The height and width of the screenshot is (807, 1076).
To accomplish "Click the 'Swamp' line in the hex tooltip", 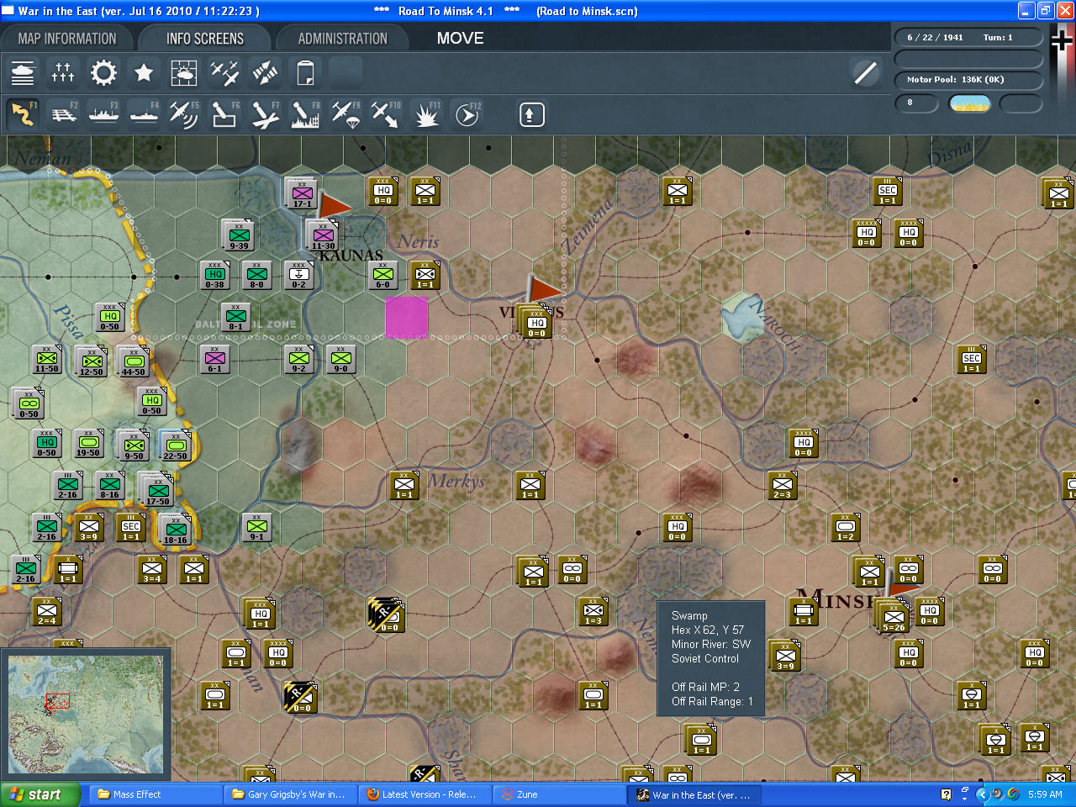I will point(689,615).
